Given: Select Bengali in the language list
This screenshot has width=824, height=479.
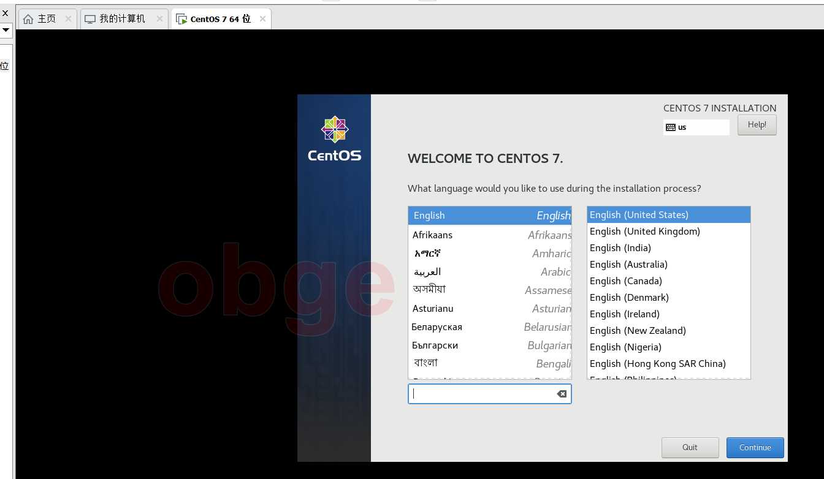Looking at the screenshot, I should click(x=490, y=363).
